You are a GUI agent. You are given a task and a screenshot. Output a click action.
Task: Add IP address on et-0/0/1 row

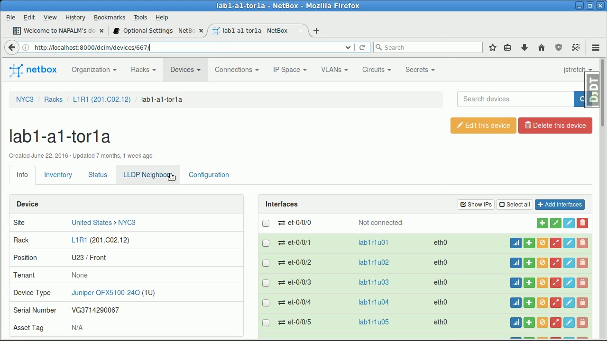click(529, 242)
